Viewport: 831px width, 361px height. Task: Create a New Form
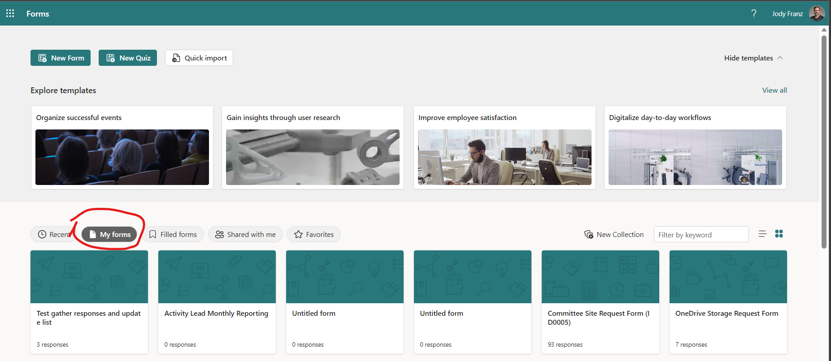(61, 58)
